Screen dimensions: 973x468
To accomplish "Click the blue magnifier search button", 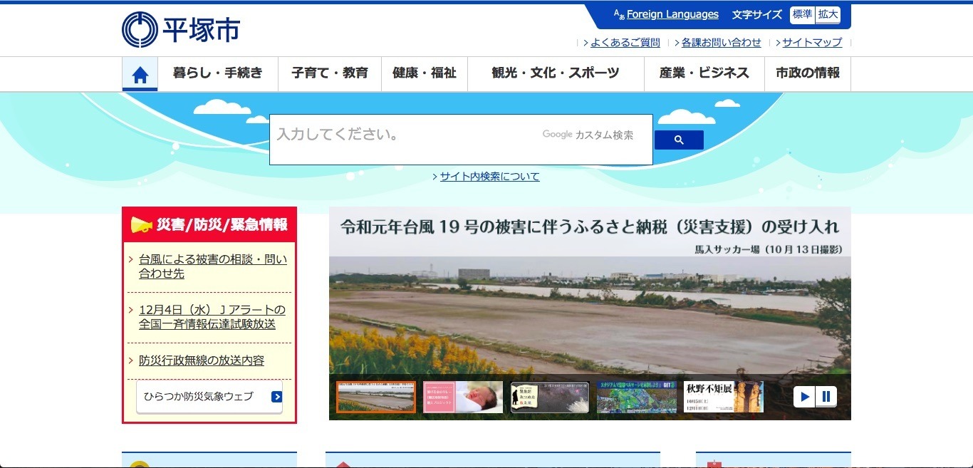I will point(678,140).
